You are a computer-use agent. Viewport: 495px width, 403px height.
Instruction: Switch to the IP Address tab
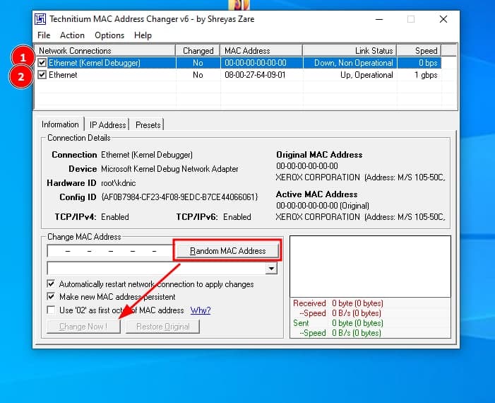click(107, 125)
